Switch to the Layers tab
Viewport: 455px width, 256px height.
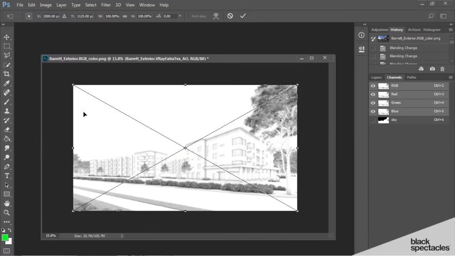point(376,77)
